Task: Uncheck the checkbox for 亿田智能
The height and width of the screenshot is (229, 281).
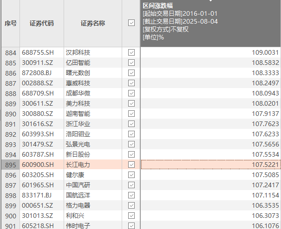Action: point(131,63)
